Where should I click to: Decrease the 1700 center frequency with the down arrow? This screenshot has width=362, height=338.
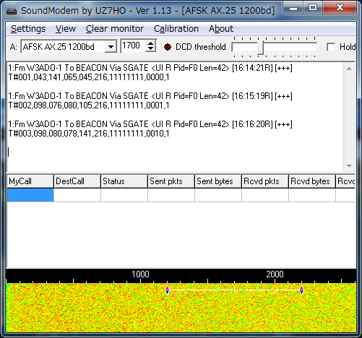pyautogui.click(x=151, y=49)
